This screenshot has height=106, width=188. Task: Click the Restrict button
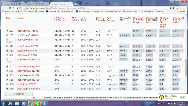(x=19, y=94)
